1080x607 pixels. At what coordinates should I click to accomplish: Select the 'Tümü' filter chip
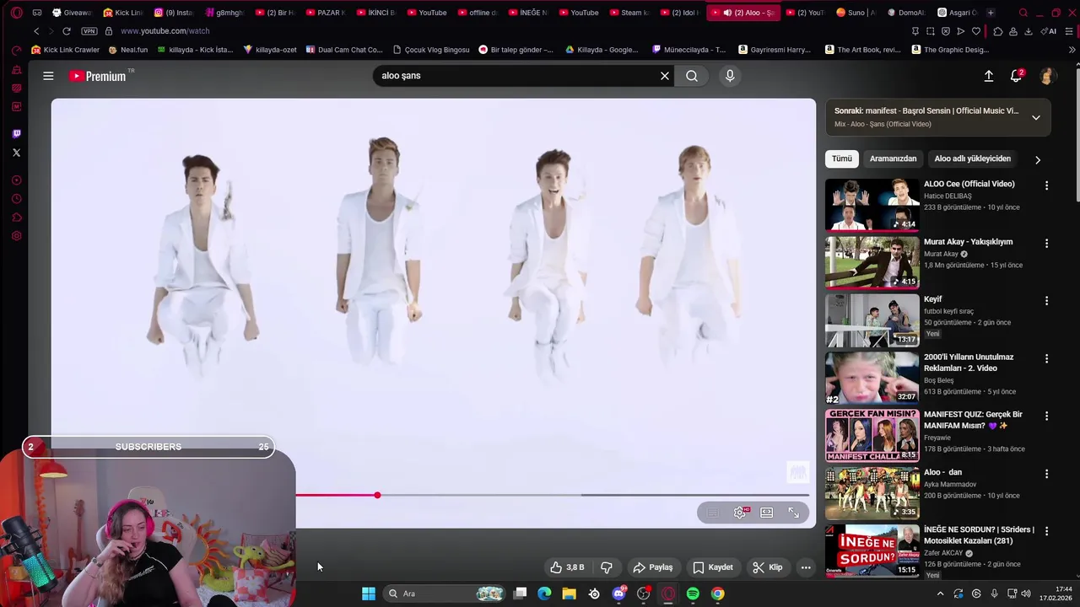point(842,158)
